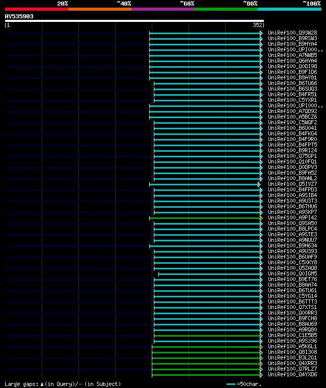Click the purple ~60% identity legend segment
Image resolution: width=326 pixels, height=388 pixels.
(x=163, y=9)
